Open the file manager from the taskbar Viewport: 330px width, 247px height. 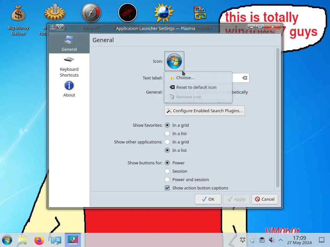point(23,240)
